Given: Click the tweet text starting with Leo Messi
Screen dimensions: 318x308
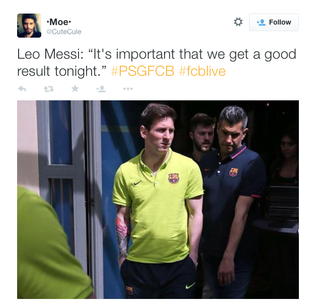Looking at the screenshot, I should point(156,63).
